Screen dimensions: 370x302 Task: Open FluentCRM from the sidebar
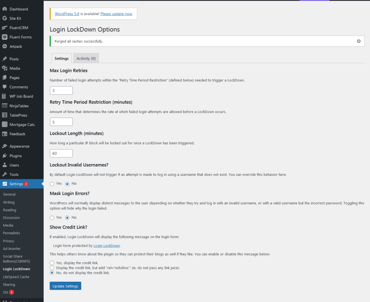[5, 27]
